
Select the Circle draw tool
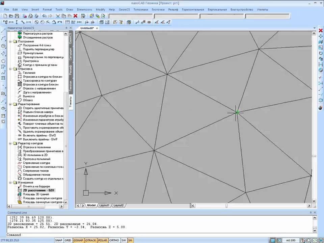3,46
